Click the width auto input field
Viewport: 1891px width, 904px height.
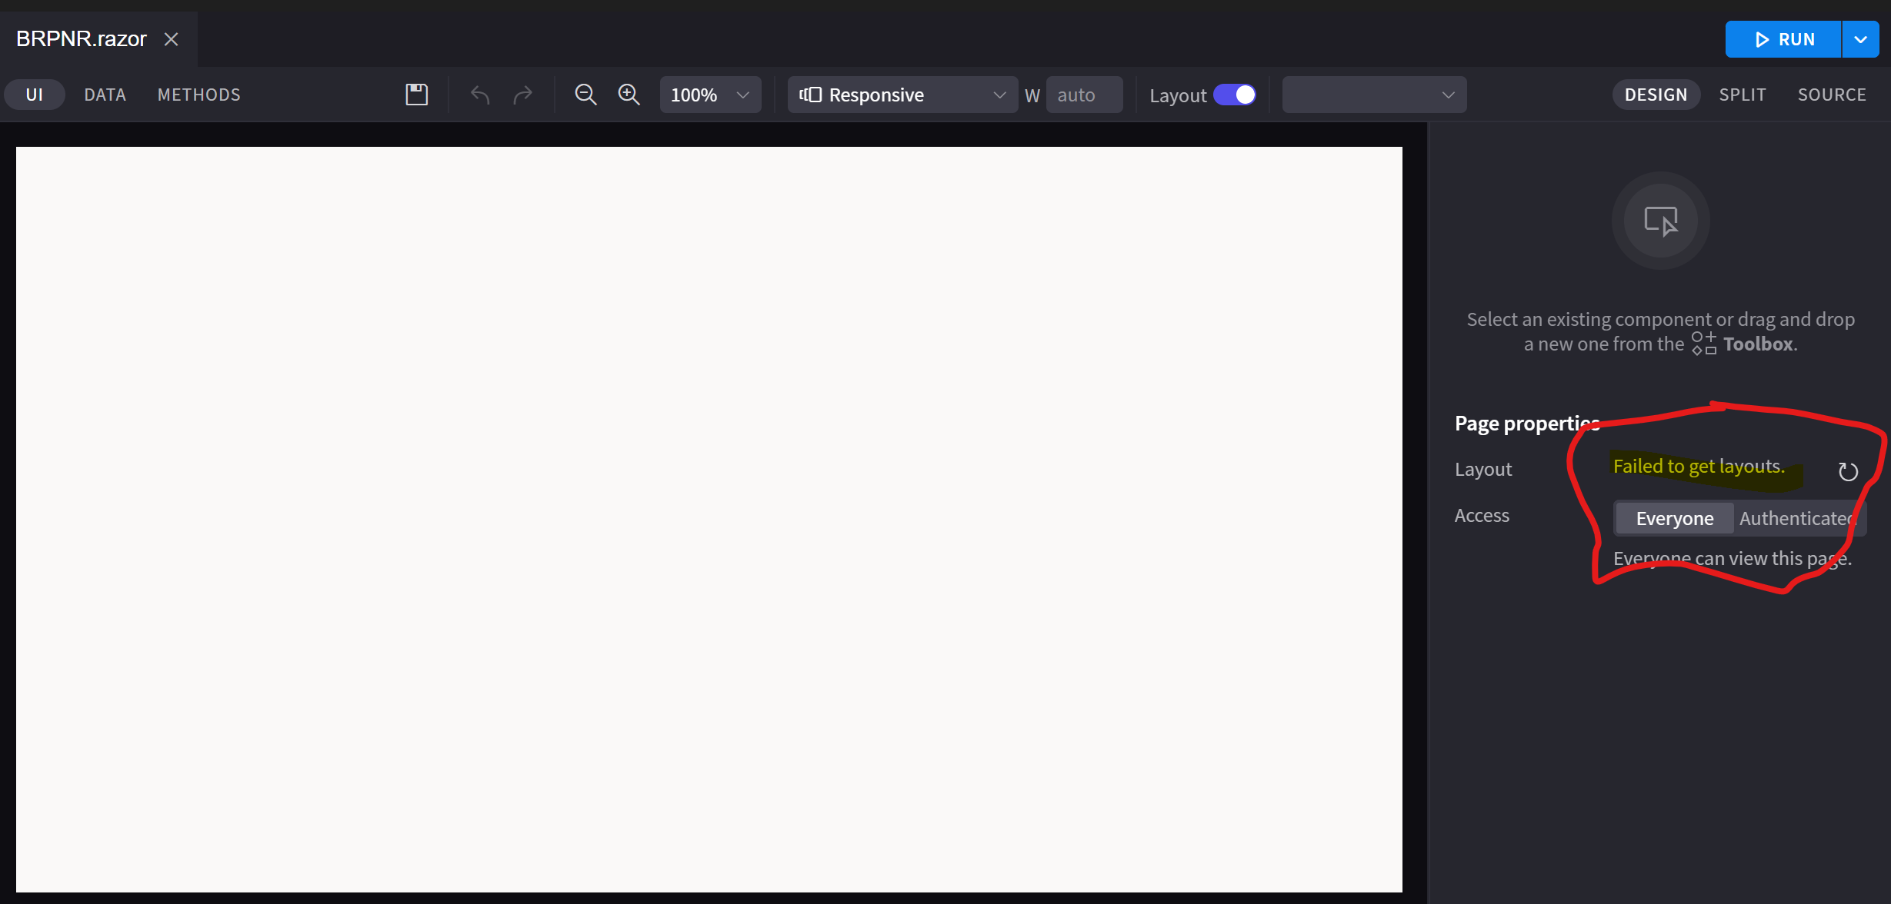[x=1083, y=95]
